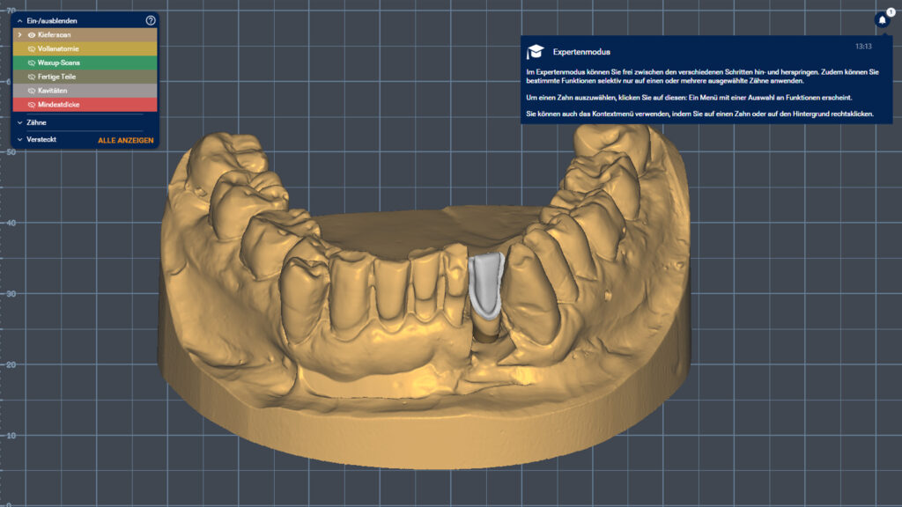Select the grey crown tooth on the model
This screenshot has height=507, width=902.
point(486,286)
